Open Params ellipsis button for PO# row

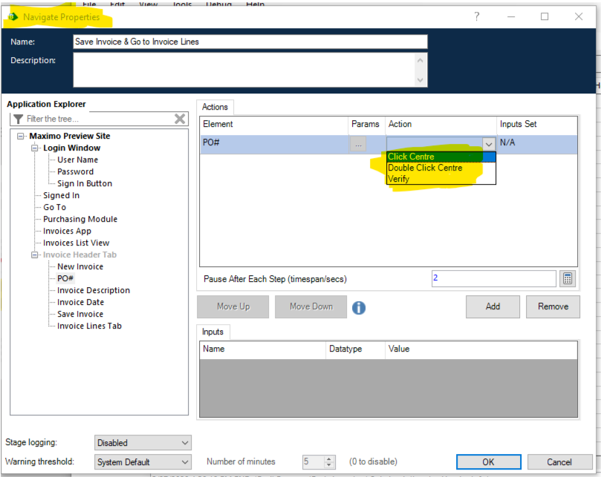click(x=358, y=144)
